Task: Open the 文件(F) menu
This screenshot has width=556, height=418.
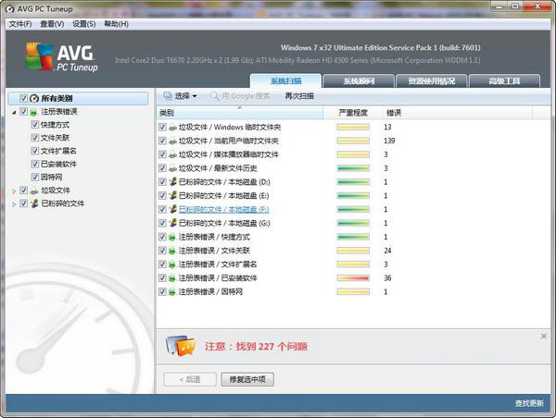Action: (20, 24)
